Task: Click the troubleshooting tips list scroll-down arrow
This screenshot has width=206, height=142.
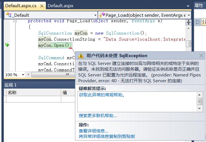Action: [200, 109]
